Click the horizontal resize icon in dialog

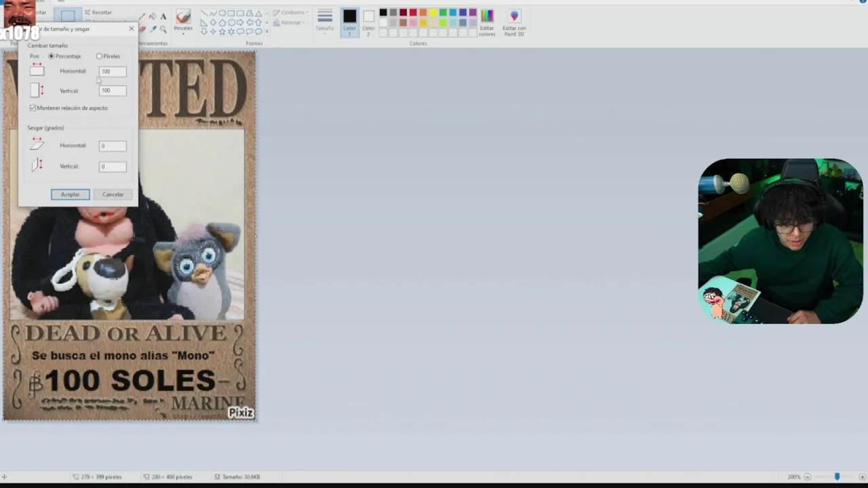click(37, 70)
